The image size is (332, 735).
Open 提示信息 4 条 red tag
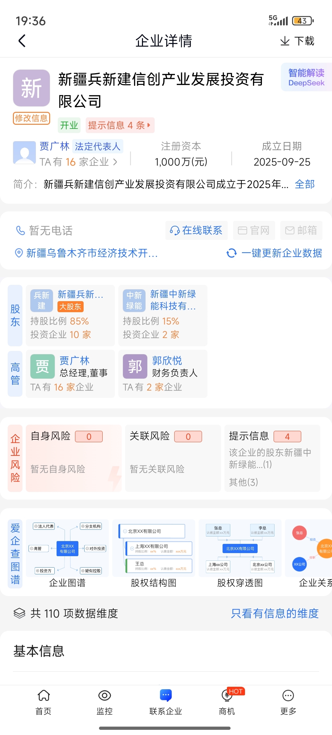point(120,125)
